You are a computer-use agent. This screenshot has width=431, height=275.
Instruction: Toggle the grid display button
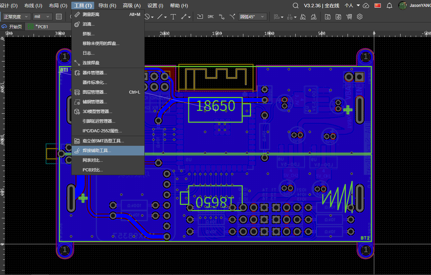point(59,17)
